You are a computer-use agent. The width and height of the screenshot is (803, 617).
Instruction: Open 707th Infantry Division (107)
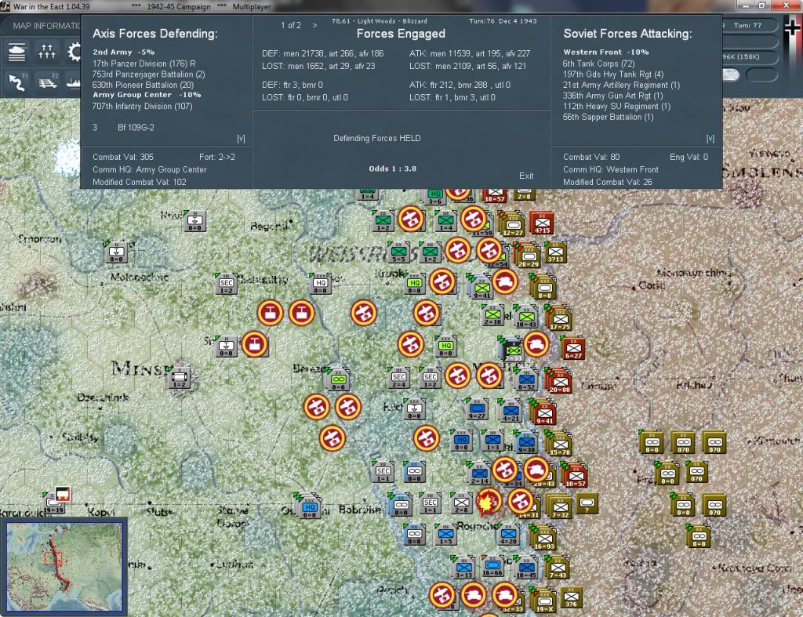pyautogui.click(x=143, y=107)
